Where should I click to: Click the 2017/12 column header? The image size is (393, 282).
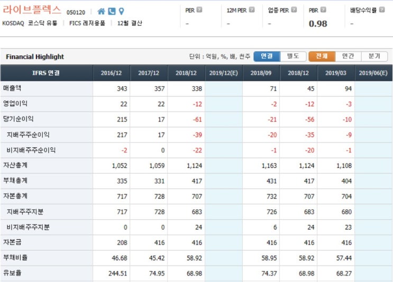click(x=149, y=73)
